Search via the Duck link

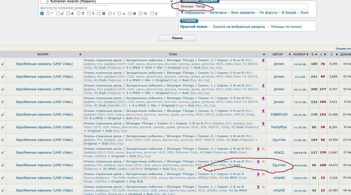tap(305, 13)
